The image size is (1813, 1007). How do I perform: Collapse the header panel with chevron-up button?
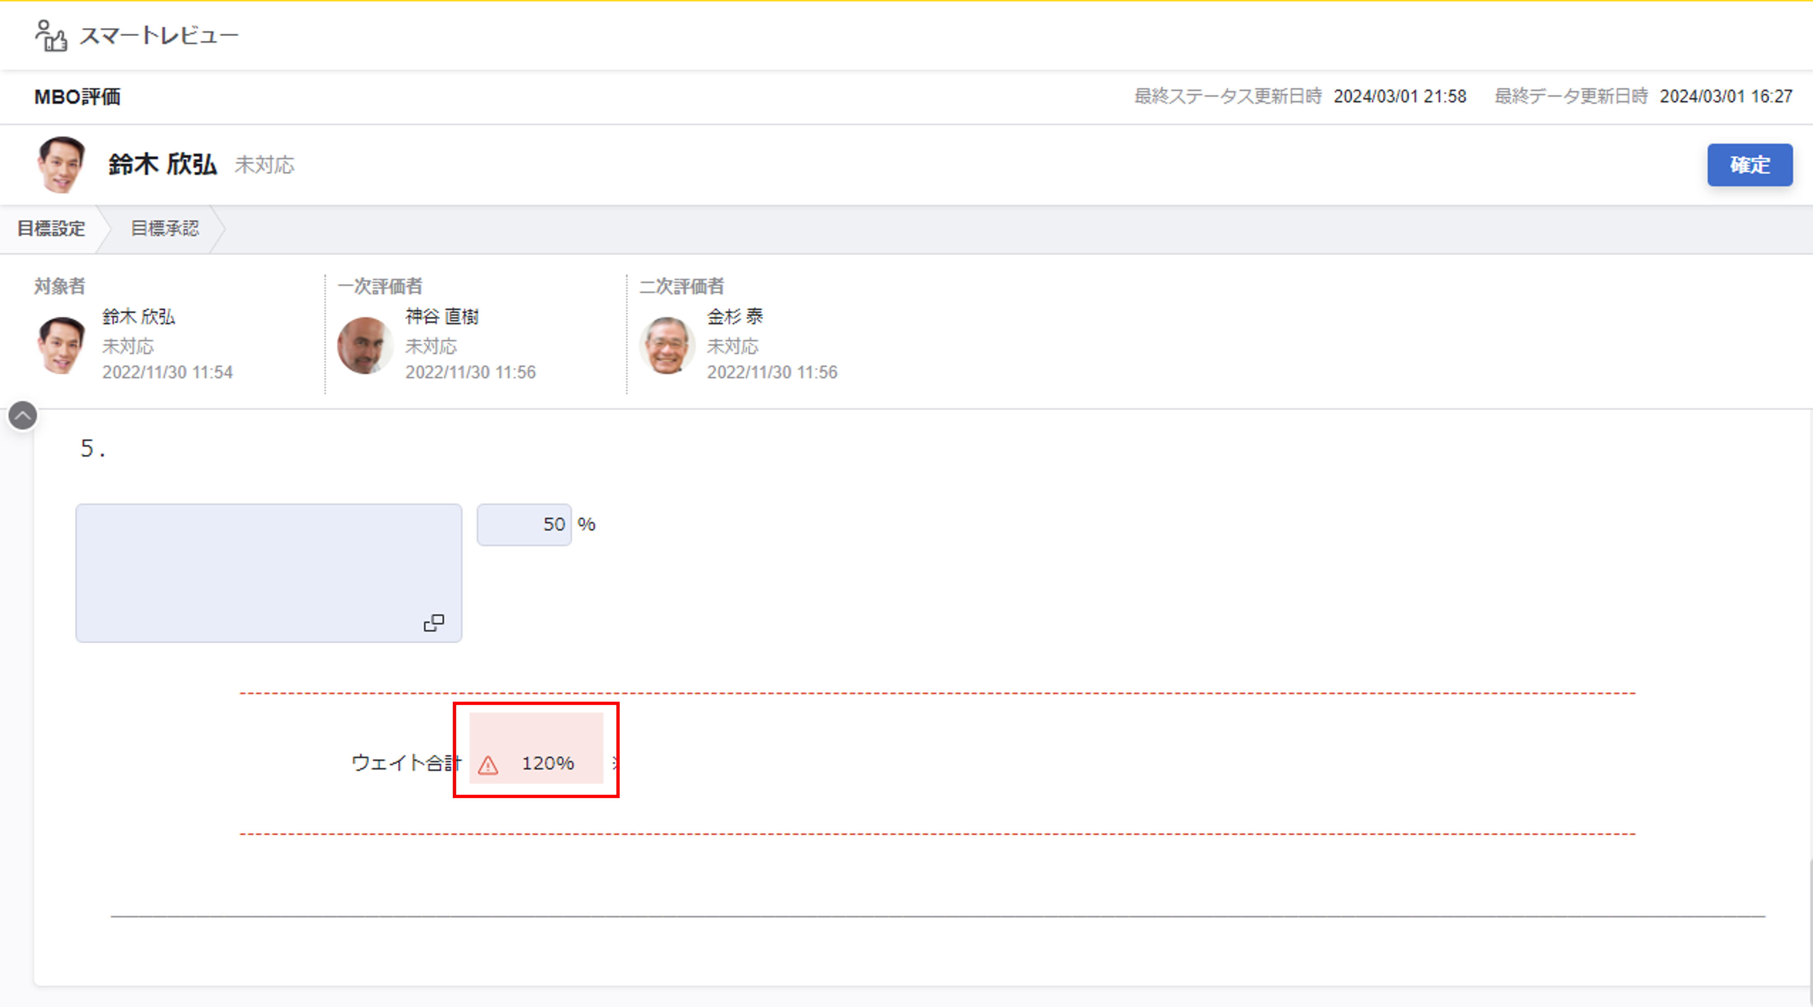point(23,416)
